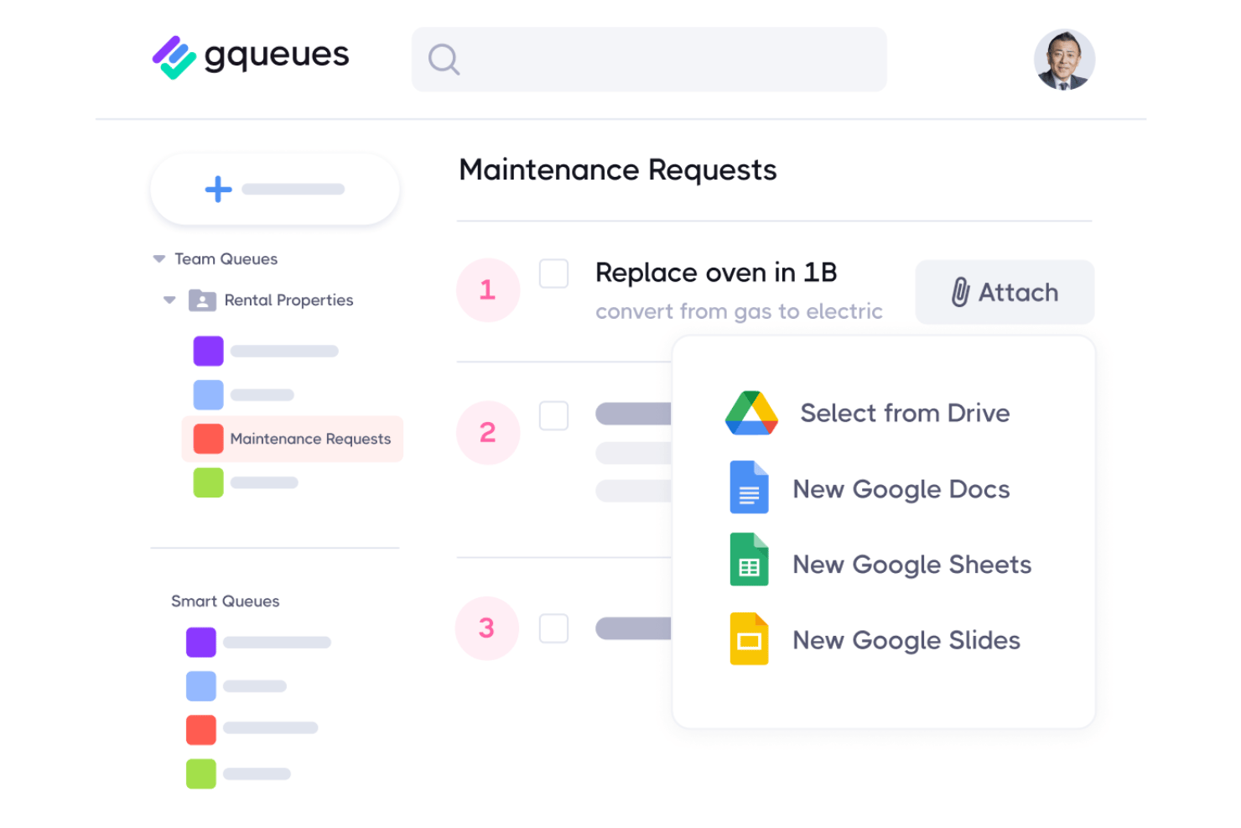The image size is (1241, 828).
Task: Click the paperclip icon in Attach
Action: (x=960, y=292)
